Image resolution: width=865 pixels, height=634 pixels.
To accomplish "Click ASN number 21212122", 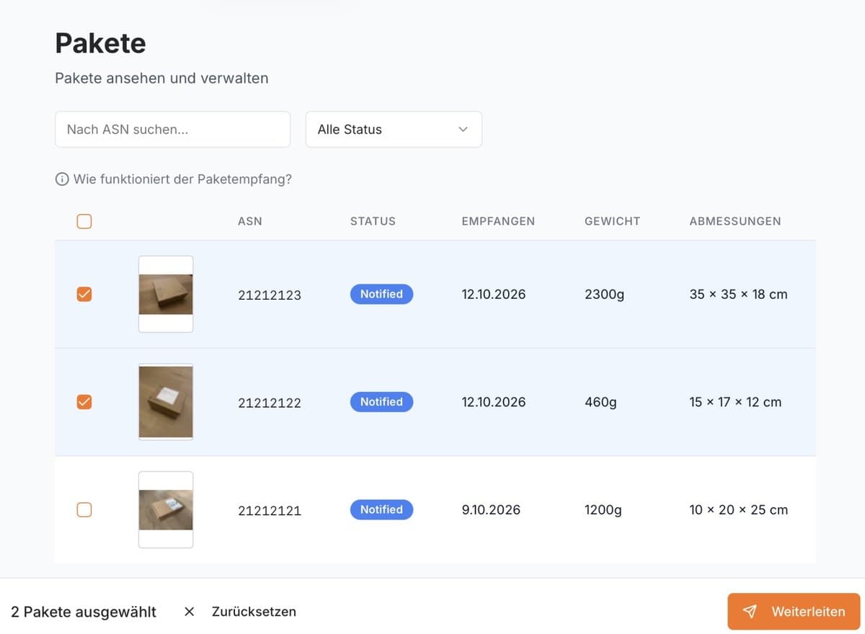I will [x=270, y=403].
